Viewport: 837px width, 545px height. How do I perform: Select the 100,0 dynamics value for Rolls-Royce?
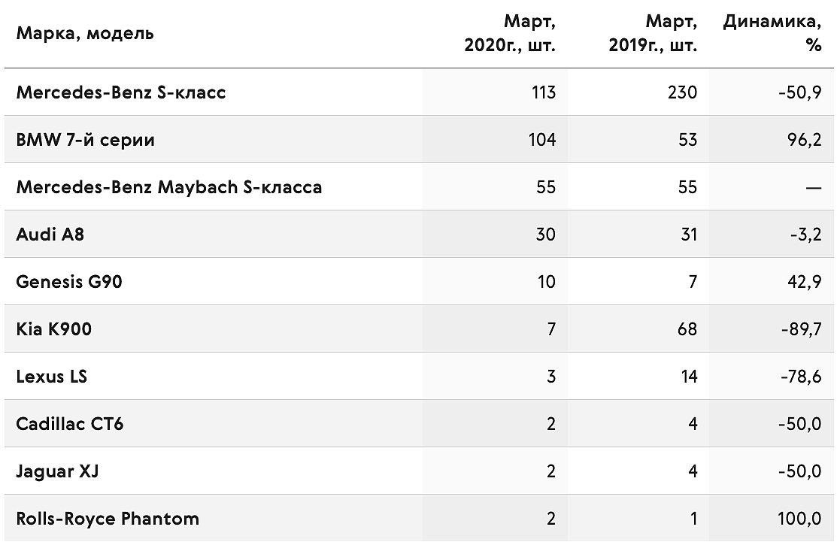click(799, 519)
